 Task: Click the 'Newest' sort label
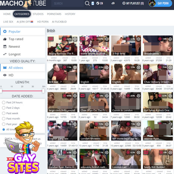(14, 47)
